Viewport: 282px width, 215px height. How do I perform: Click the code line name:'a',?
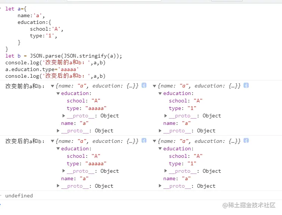(x=31, y=16)
